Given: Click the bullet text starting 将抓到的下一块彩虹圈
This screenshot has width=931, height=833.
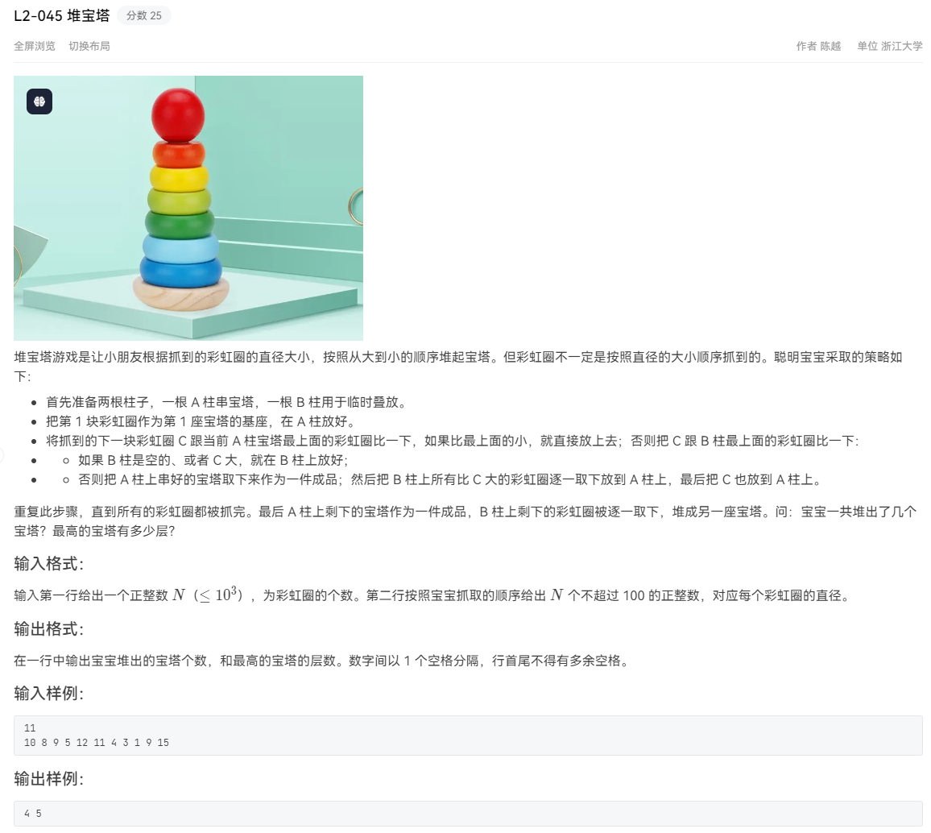Looking at the screenshot, I should 452,441.
